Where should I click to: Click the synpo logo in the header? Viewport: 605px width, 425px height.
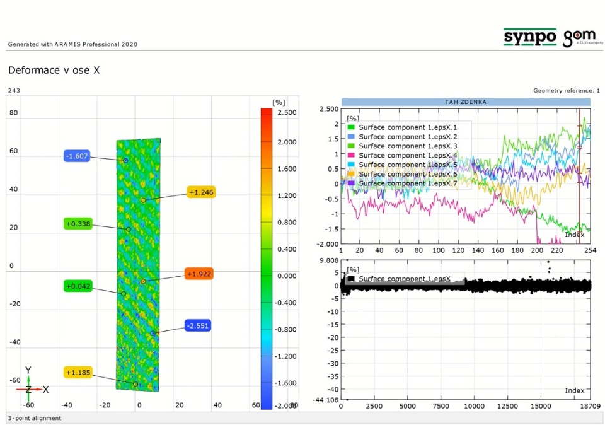coord(529,37)
